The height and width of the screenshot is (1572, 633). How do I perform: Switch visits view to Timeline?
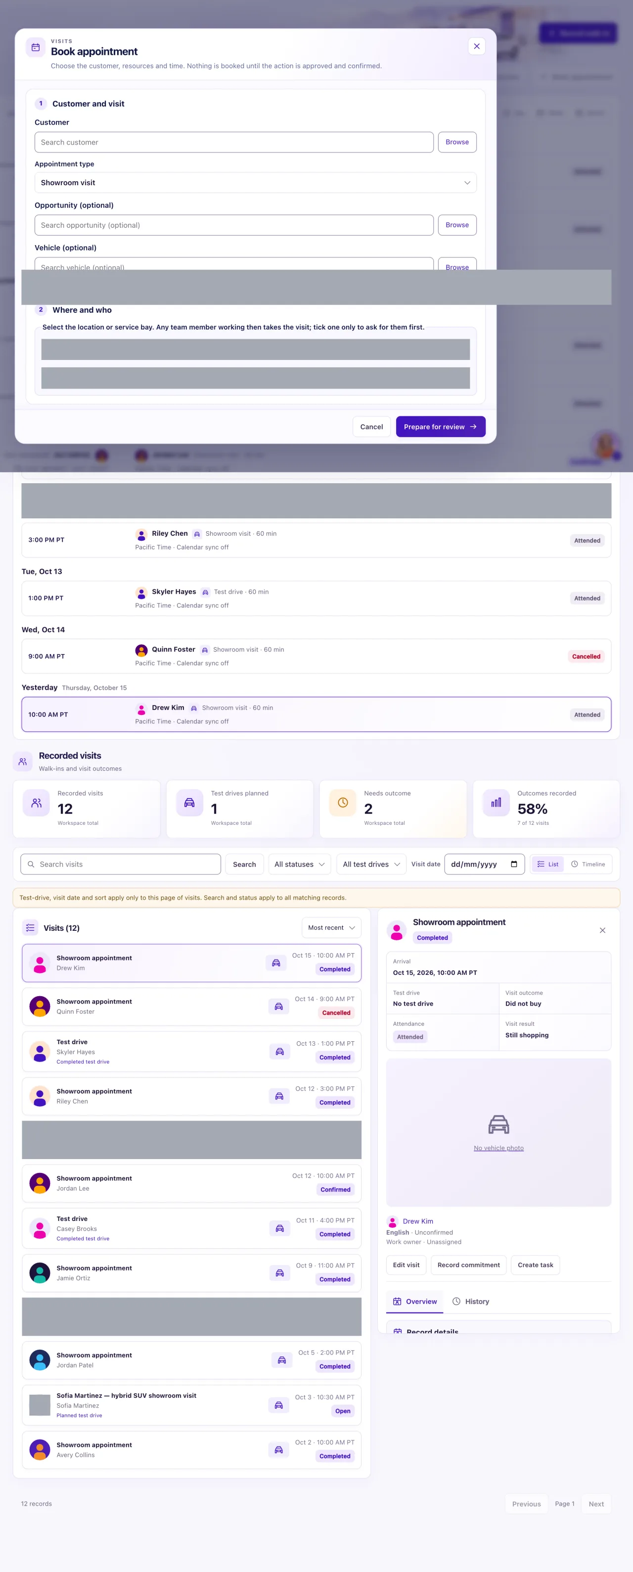coord(588,864)
